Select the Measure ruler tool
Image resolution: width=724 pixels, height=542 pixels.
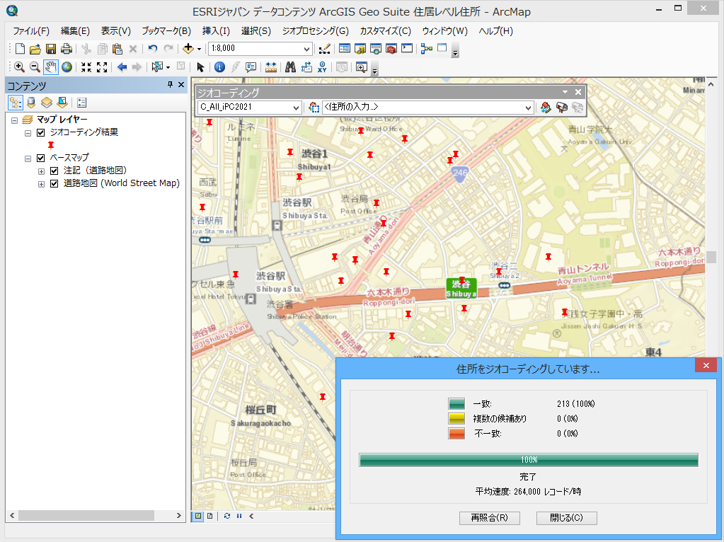click(271, 67)
